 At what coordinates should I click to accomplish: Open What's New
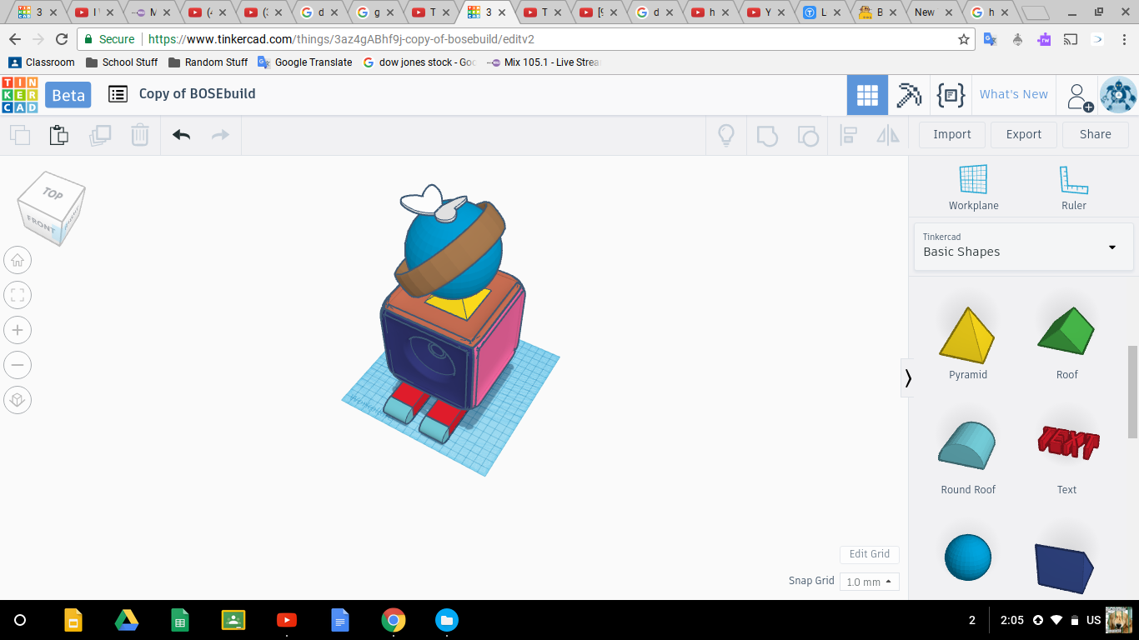pyautogui.click(x=1014, y=95)
